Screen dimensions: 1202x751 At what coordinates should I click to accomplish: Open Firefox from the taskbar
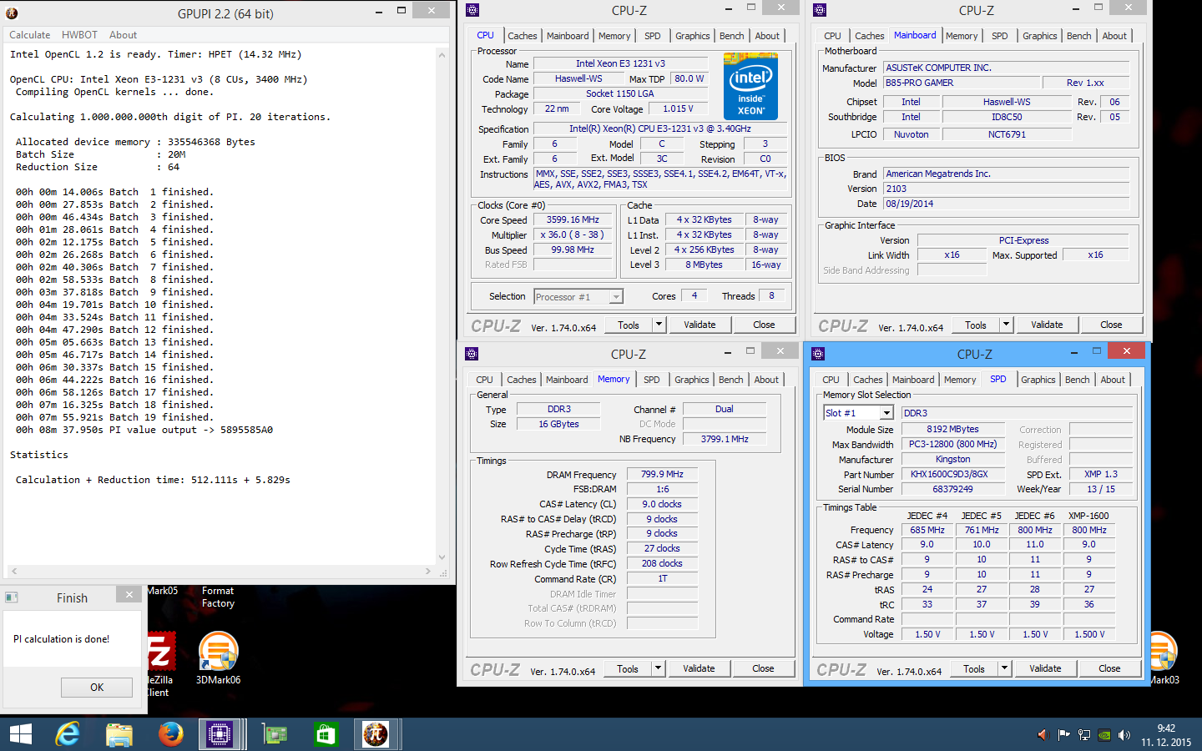pos(171,734)
